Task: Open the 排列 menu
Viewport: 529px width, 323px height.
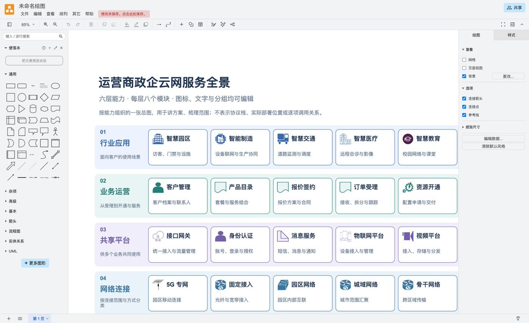Action: [63, 14]
